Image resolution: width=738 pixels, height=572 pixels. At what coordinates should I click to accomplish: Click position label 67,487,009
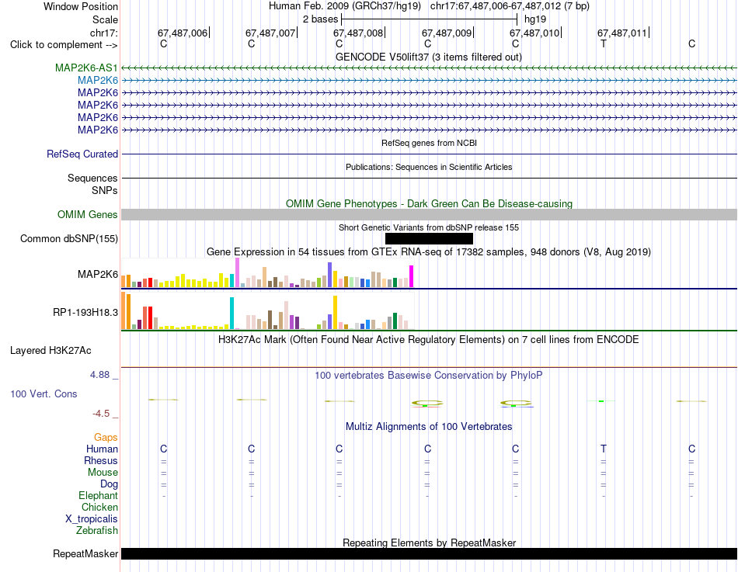[447, 33]
